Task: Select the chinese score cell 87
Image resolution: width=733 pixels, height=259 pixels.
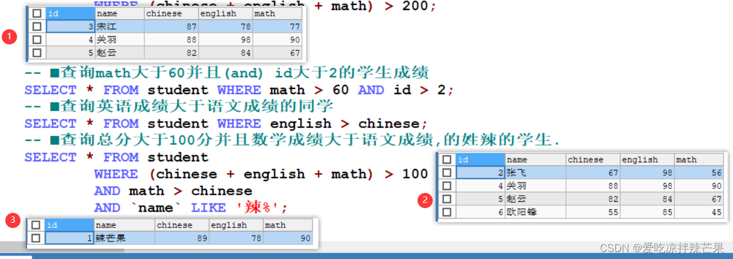Action: coord(171,26)
